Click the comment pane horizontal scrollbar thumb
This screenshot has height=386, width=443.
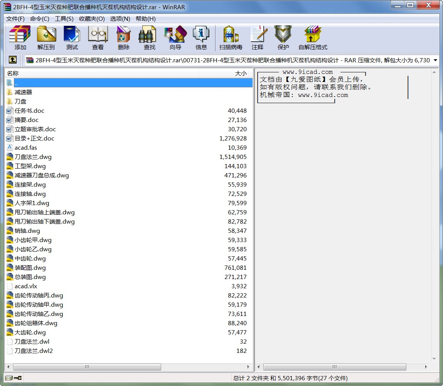pos(335,367)
